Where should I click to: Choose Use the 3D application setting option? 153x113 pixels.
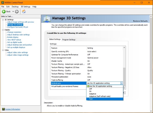(105, 86)
